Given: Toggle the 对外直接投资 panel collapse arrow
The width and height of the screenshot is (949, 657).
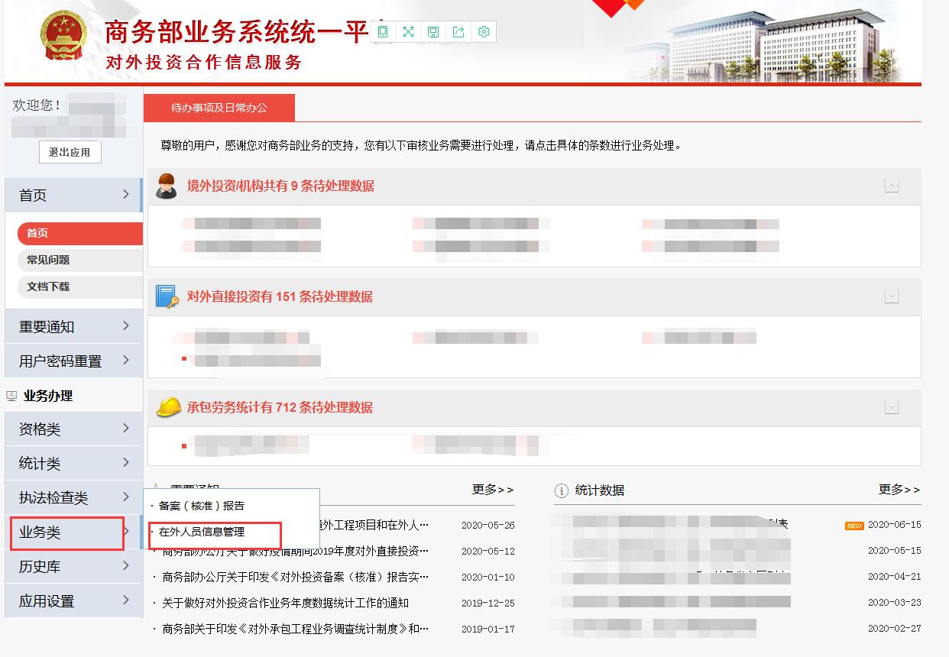Looking at the screenshot, I should point(891,296).
